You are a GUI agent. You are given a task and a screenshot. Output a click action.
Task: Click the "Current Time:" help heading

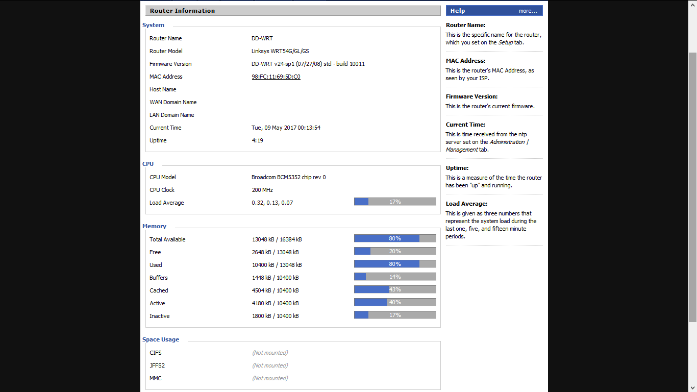click(x=465, y=125)
